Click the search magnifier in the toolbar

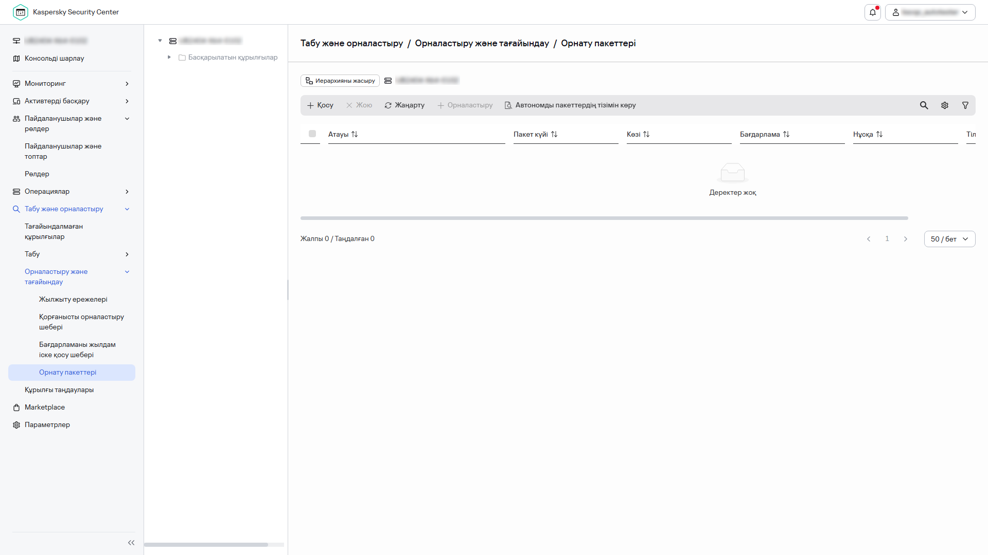tap(924, 105)
